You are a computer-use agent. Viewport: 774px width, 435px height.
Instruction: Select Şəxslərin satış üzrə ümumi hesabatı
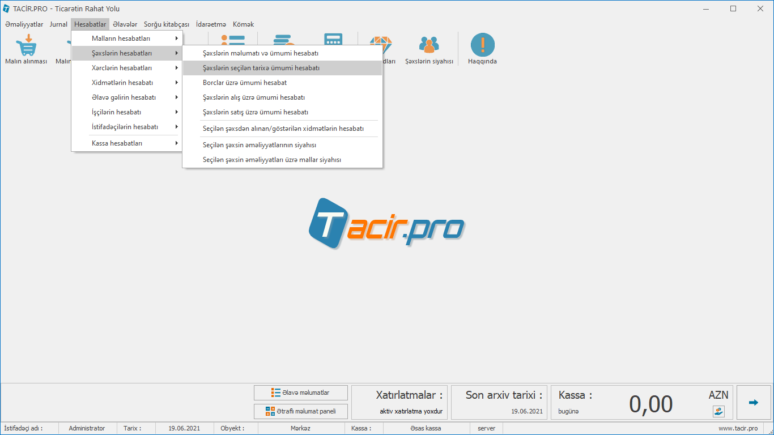tap(256, 112)
